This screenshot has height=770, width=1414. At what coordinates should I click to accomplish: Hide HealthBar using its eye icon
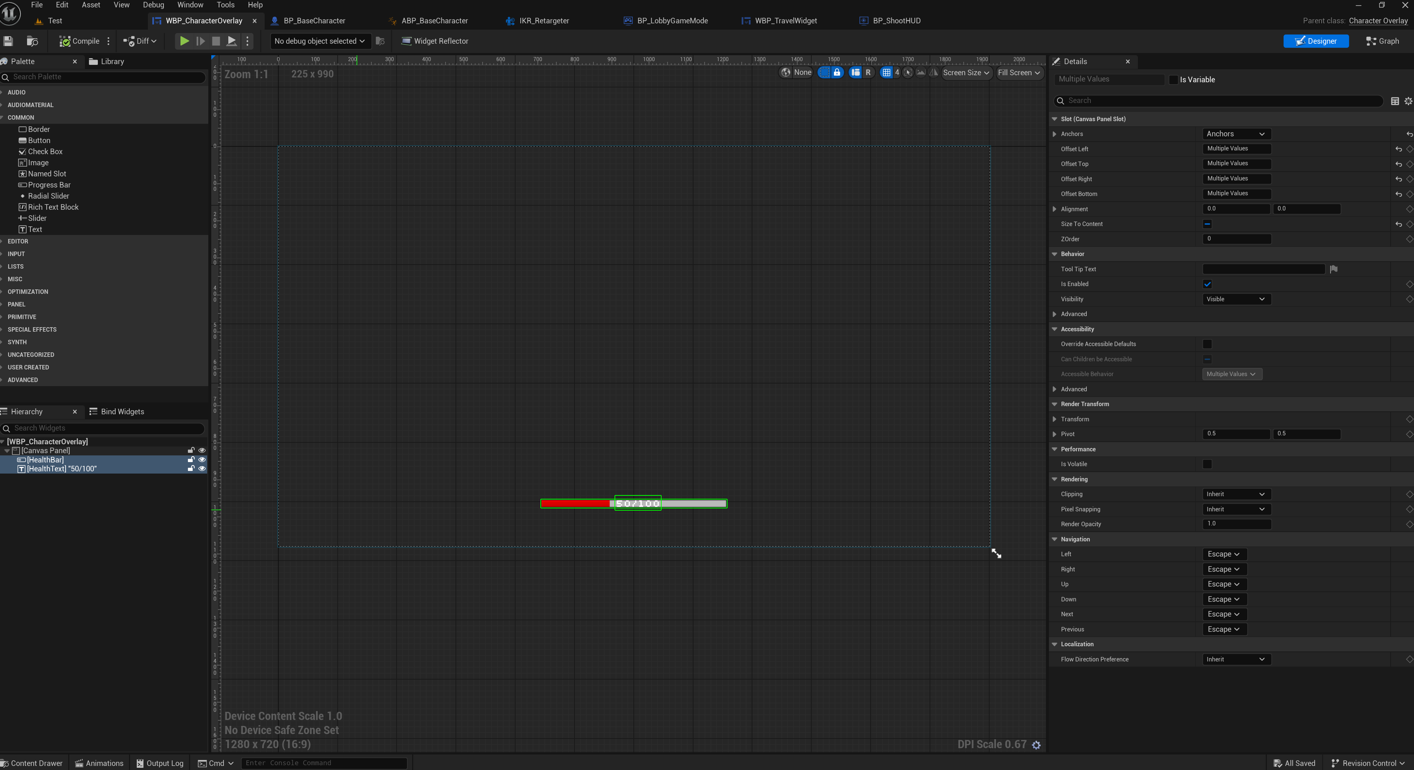click(202, 460)
